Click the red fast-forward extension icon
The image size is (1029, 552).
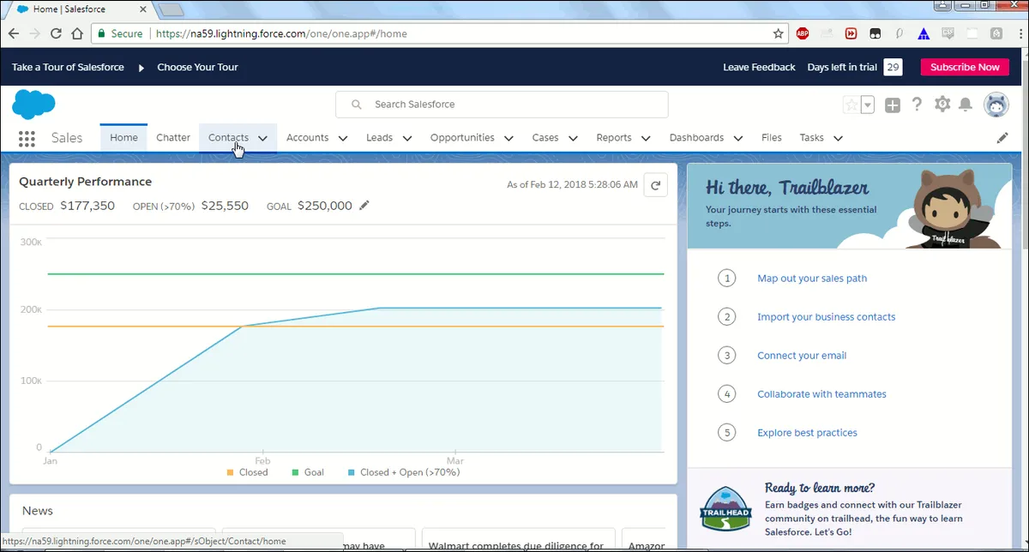click(851, 33)
